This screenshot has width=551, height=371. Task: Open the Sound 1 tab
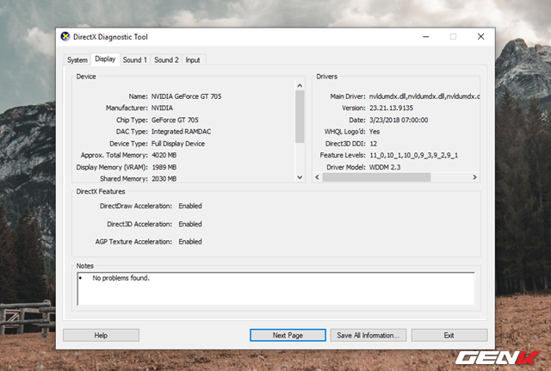(134, 60)
